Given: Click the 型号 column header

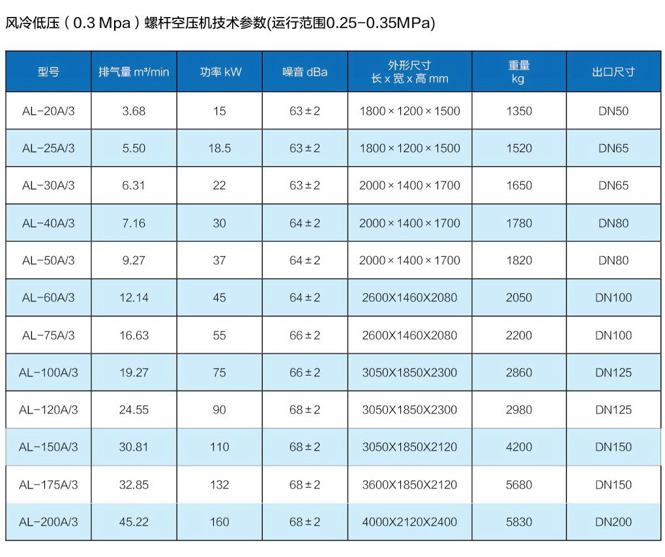Looking at the screenshot, I should point(48,72).
